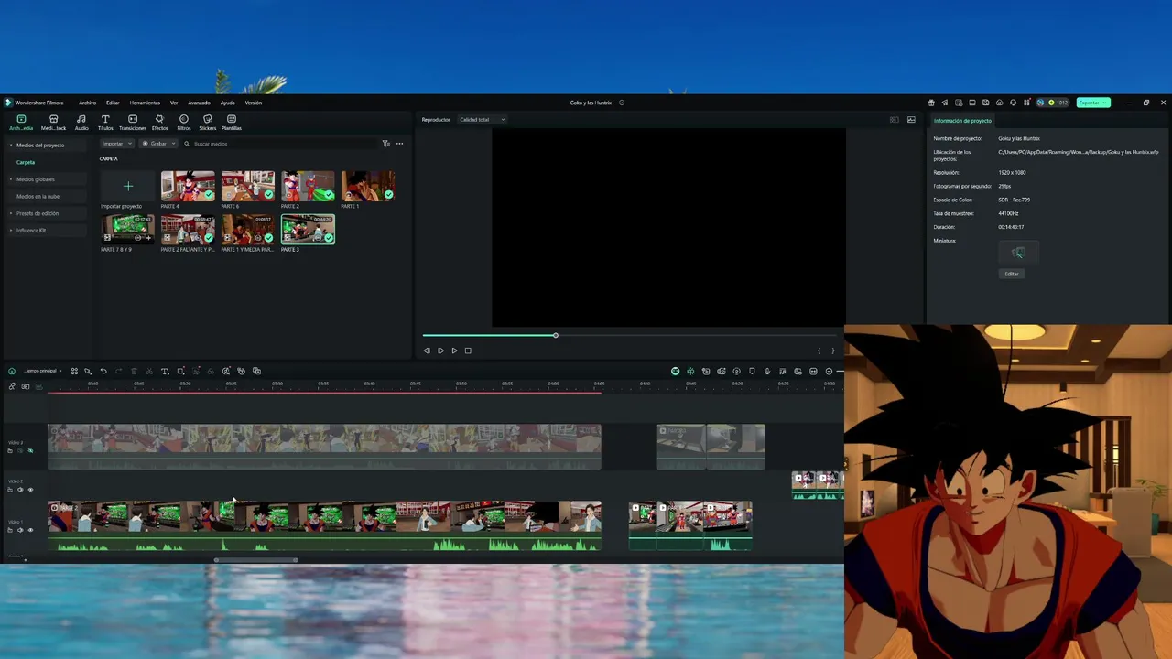The height and width of the screenshot is (659, 1172).
Task: Click the paper plane share icon
Action: pyautogui.click(x=945, y=103)
